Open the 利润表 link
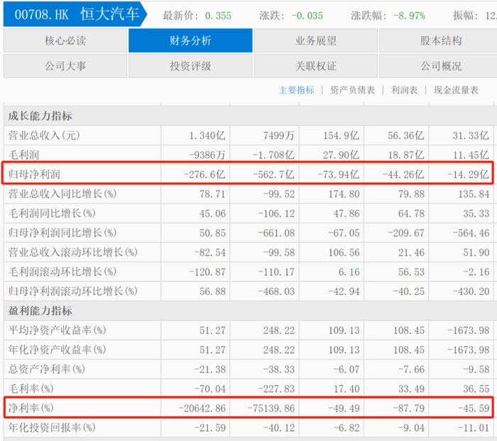497x441 pixels. tap(404, 90)
